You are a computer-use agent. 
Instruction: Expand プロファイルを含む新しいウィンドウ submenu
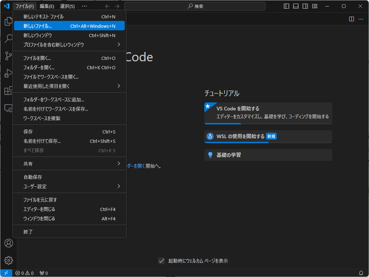coord(69,44)
